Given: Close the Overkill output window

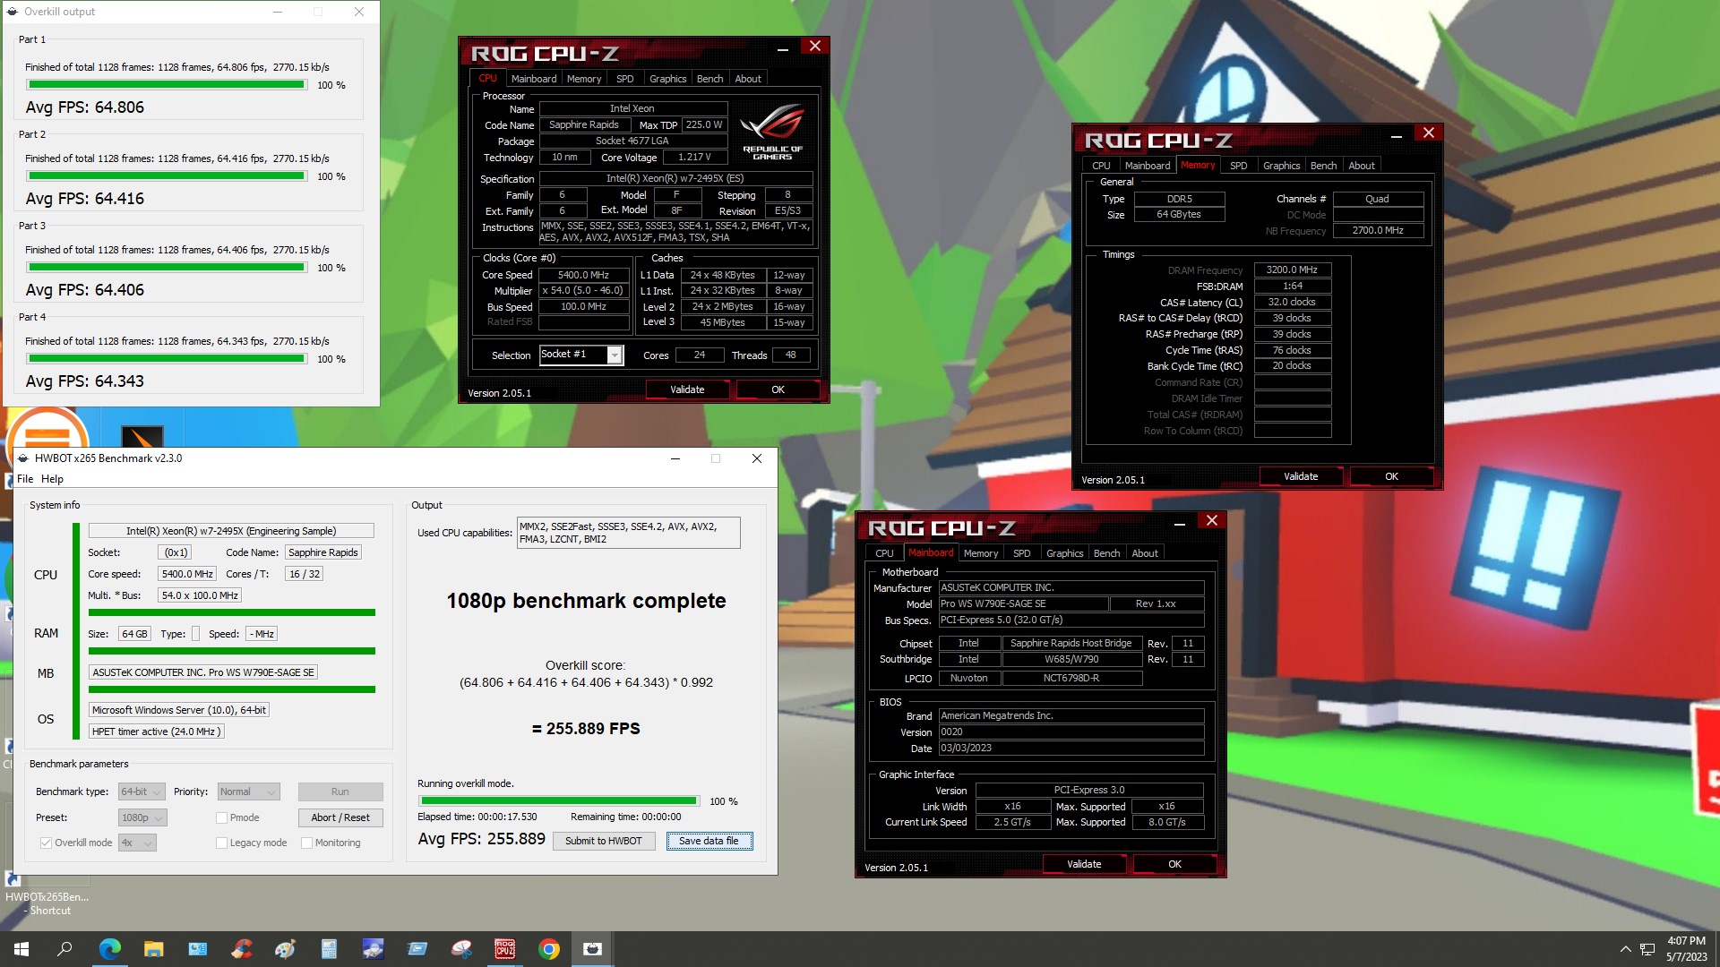Looking at the screenshot, I should pos(358,12).
